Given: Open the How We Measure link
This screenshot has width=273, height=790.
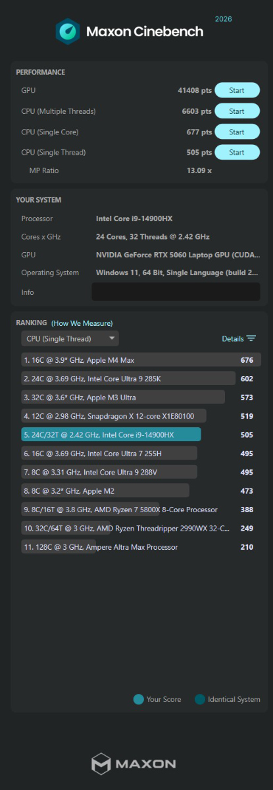Looking at the screenshot, I should [x=82, y=323].
